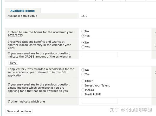Click the 'Available bonus value' row label
The height and width of the screenshot is (116, 156).
point(22,16)
